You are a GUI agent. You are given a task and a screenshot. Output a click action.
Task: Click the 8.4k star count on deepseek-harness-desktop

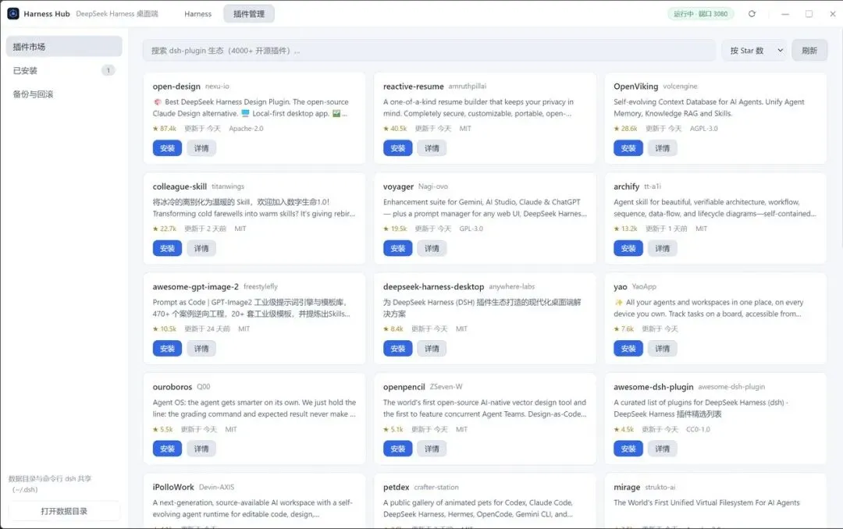pos(393,329)
